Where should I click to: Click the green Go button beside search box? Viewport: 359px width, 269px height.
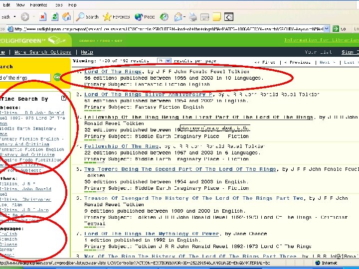pos(57,77)
